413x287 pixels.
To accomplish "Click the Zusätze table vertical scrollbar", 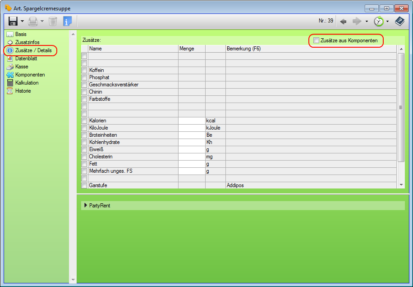I will tap(401, 108).
